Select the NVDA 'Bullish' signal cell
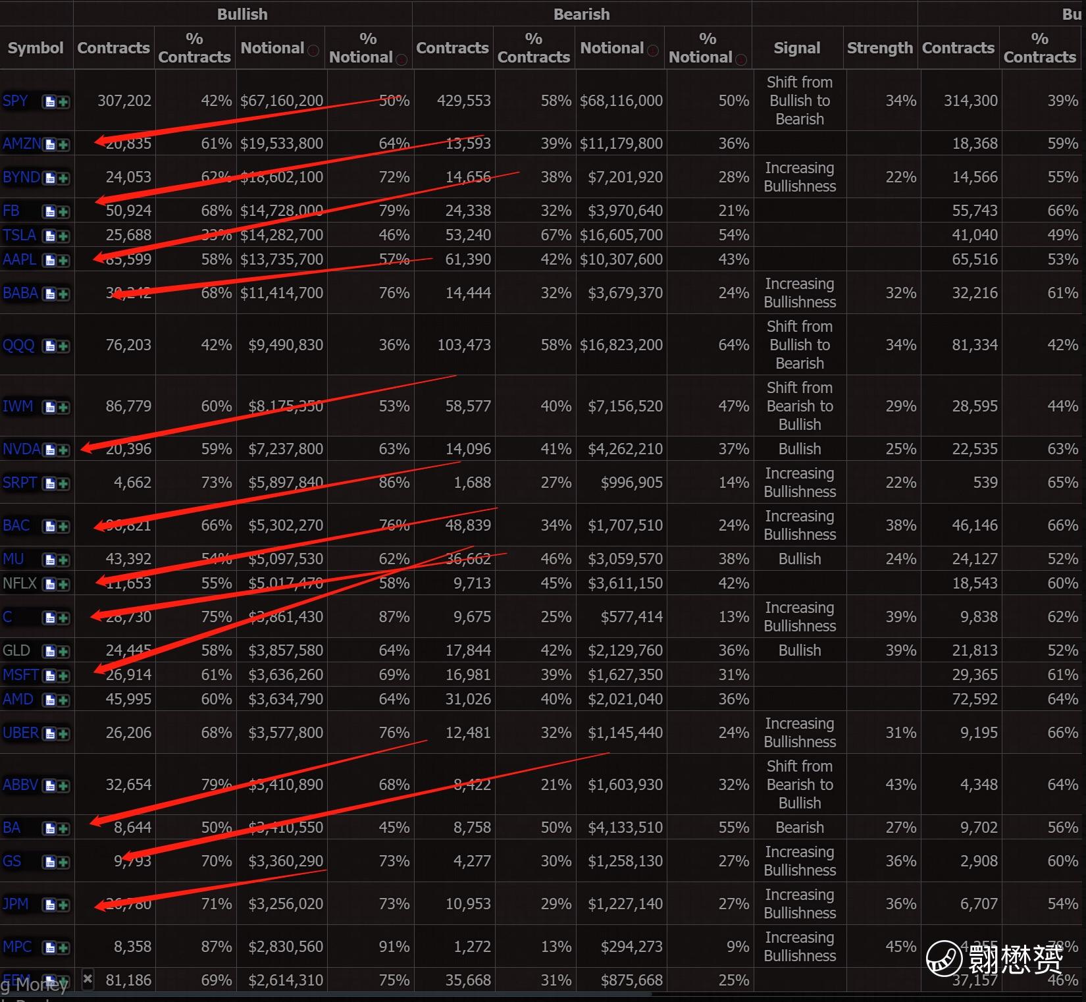 (x=800, y=449)
